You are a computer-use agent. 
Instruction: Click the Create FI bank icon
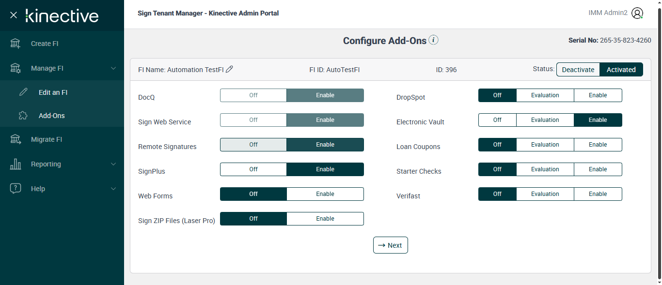16,44
